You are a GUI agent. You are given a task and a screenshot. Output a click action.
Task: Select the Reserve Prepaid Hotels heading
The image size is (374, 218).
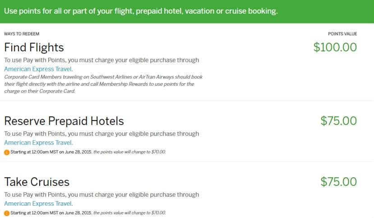click(x=64, y=121)
